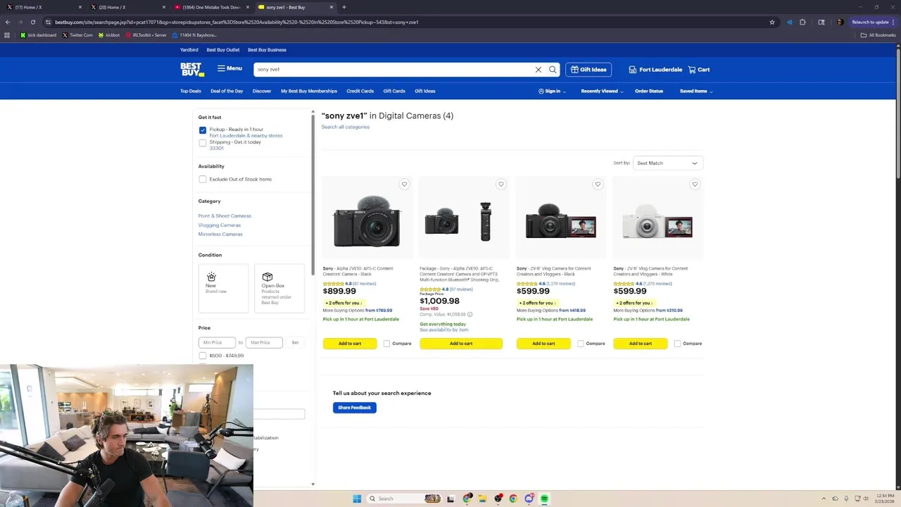Click the Max Price field
Image resolution: width=901 pixels, height=507 pixels.
click(x=264, y=342)
